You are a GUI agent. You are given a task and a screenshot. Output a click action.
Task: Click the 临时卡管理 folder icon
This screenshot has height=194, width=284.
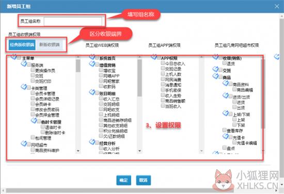click(34, 120)
